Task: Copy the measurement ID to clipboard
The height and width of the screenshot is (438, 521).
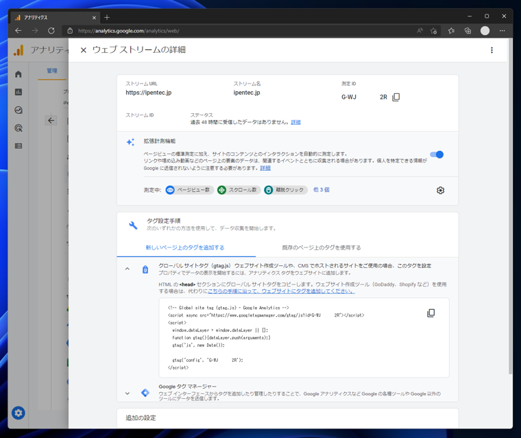Action: tap(396, 97)
